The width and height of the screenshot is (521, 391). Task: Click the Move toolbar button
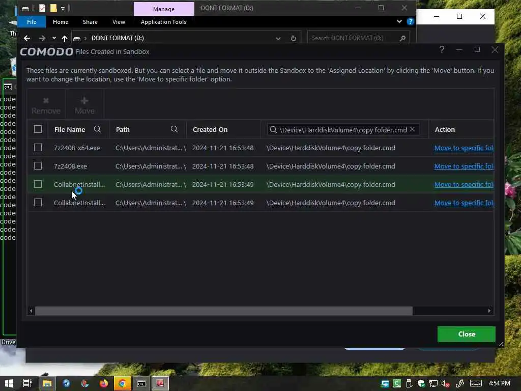(x=84, y=105)
